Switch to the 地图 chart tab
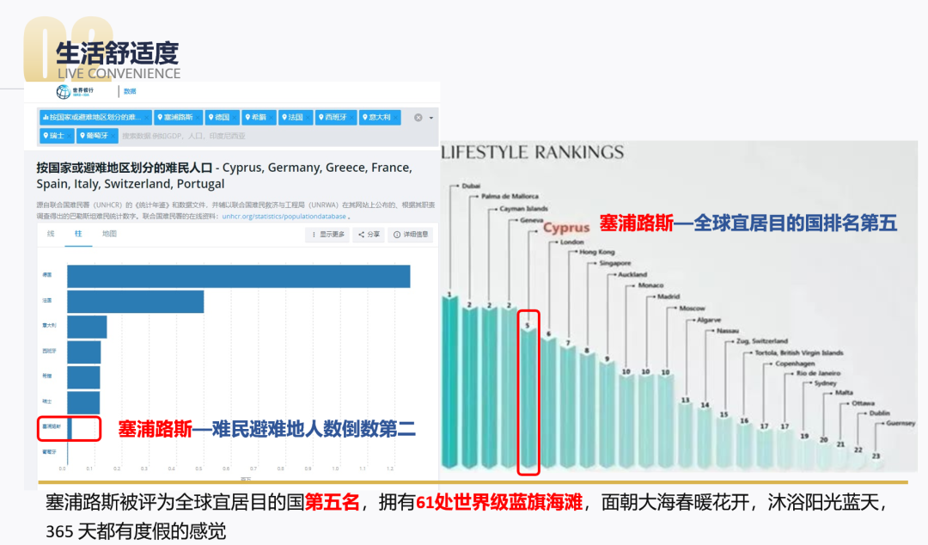Viewport: 928px width, 545px height. (112, 234)
